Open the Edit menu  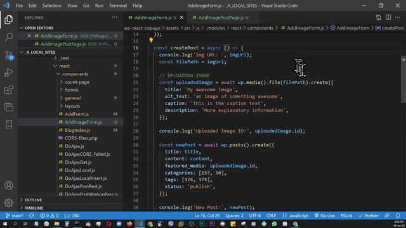pos(32,6)
